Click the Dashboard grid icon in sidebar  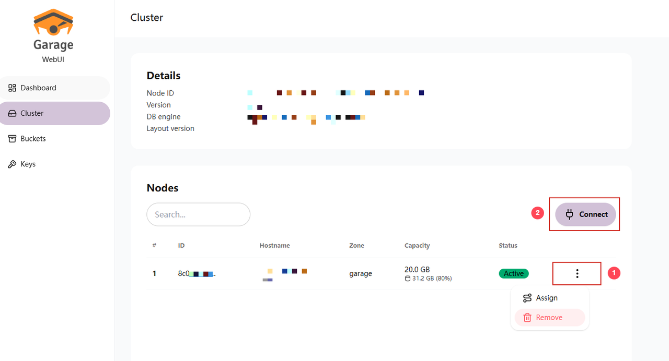pyautogui.click(x=13, y=88)
